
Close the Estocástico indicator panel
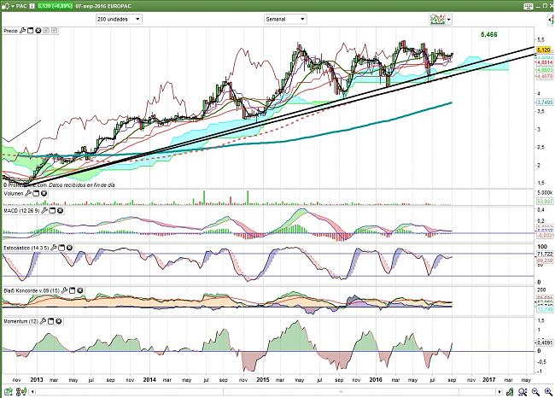[x=69, y=248]
